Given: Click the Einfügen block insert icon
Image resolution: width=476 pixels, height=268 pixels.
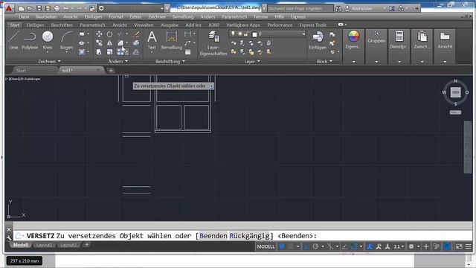Looking at the screenshot, I should [x=318, y=40].
